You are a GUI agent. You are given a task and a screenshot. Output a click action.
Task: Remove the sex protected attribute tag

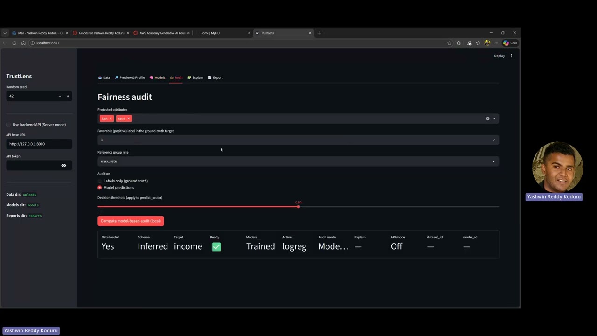[111, 119]
